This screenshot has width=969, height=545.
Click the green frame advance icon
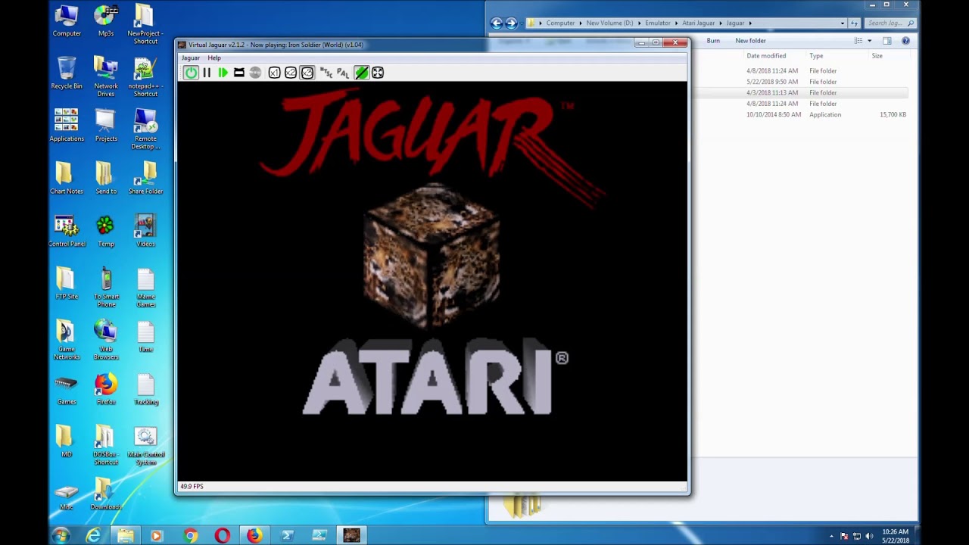coord(223,73)
